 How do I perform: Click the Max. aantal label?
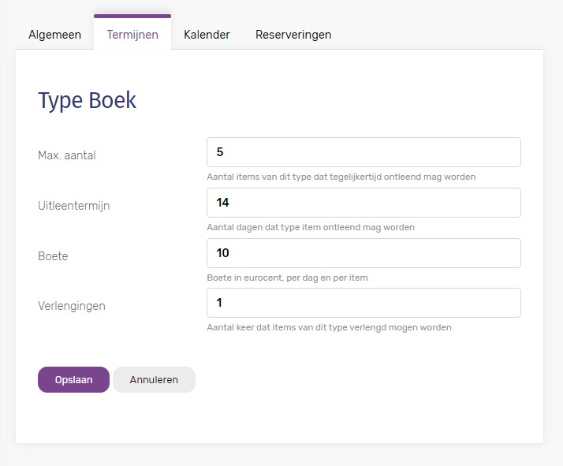(67, 155)
